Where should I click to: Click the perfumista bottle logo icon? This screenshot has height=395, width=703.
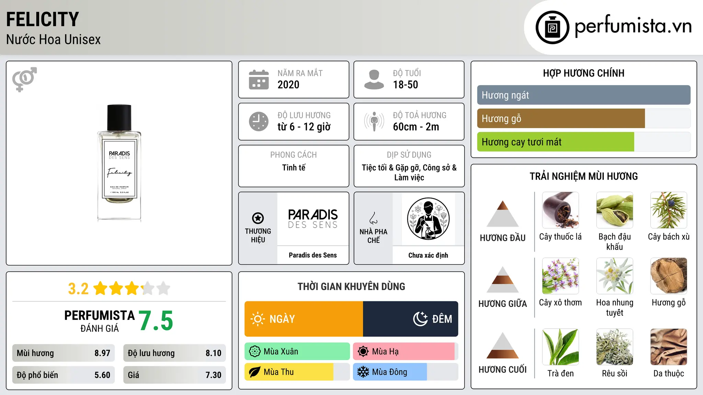point(552,27)
